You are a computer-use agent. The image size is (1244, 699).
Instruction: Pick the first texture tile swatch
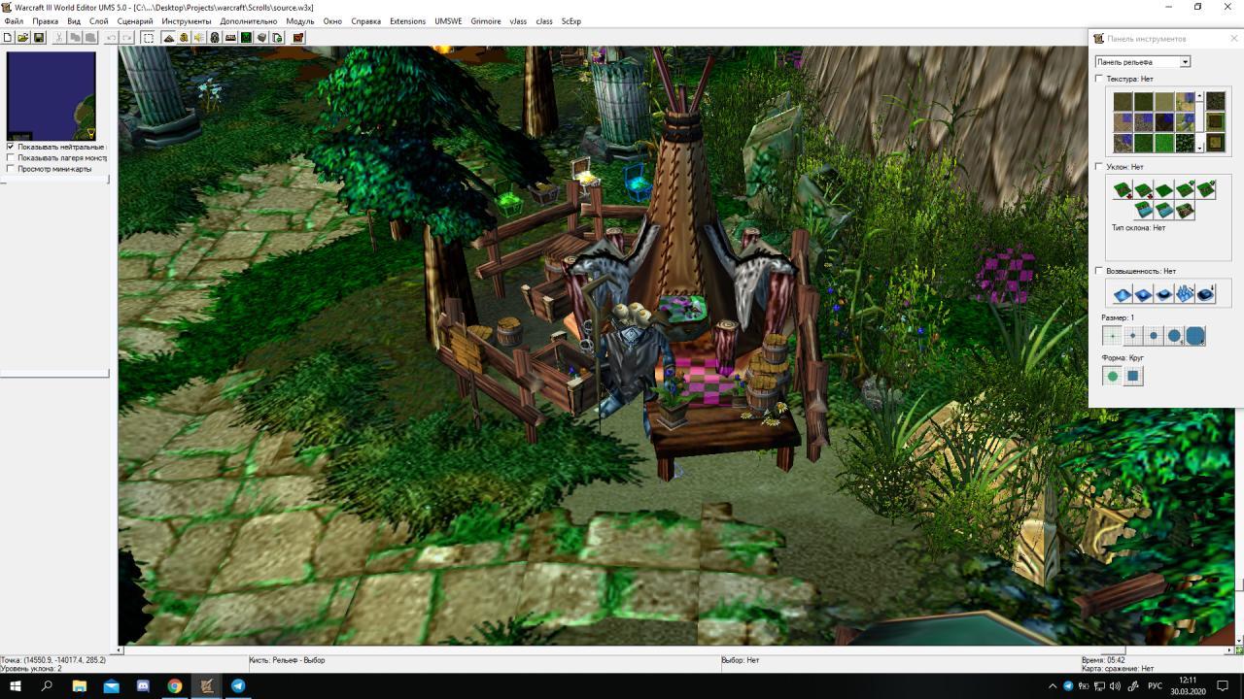[1123, 101]
